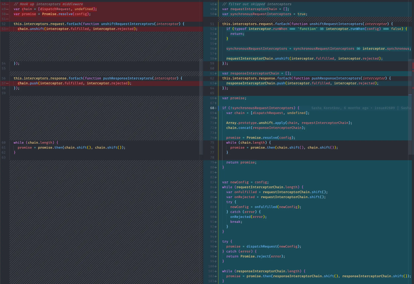Viewport: 414px width, 284px height.
Task: Click the 'return Promise.reject(error);' statement
Action: tap(255, 256)
